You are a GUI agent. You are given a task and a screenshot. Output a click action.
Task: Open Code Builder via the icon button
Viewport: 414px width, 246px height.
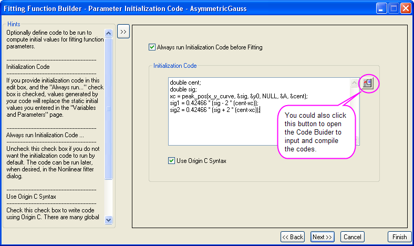[x=368, y=83]
